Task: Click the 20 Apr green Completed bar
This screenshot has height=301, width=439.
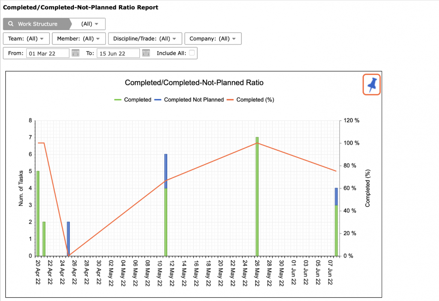Action: pyautogui.click(x=38, y=213)
